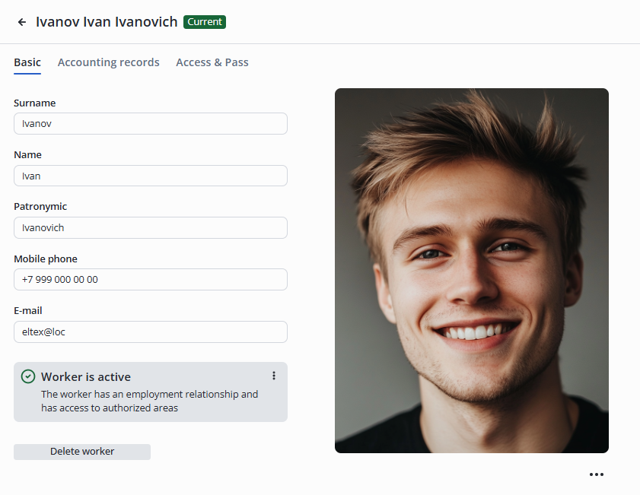Open the vertical dots menu in the status card

pos(274,376)
